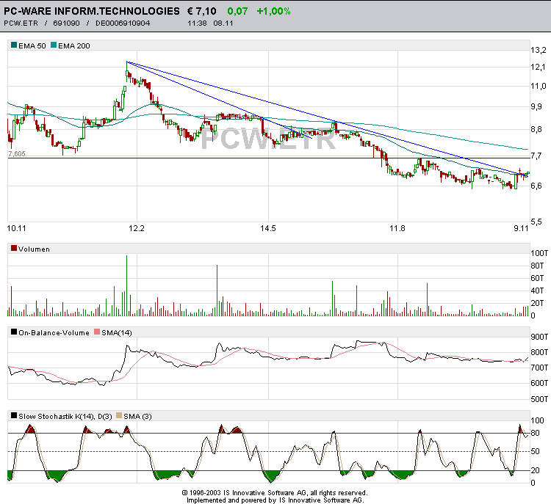Click the black On-Balance-Volume legend marker
551x504 pixels.
[x=14, y=332]
